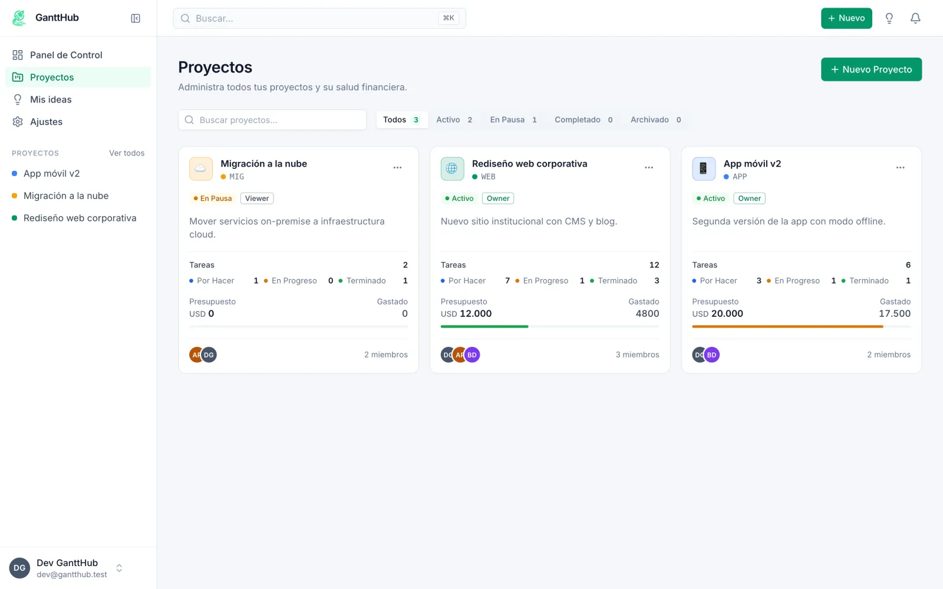943x589 pixels.
Task: Open the notifications bell
Action: 915,18
